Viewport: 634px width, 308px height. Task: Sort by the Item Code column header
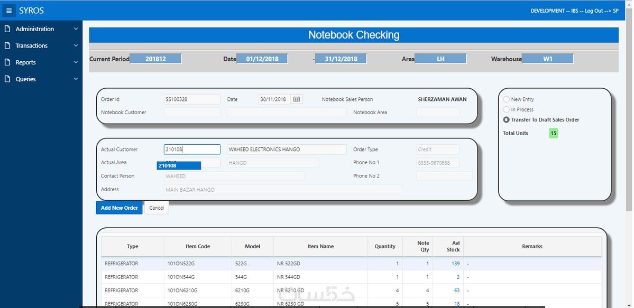(198, 246)
